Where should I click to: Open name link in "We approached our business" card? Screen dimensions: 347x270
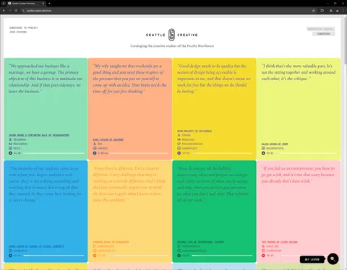39,135
